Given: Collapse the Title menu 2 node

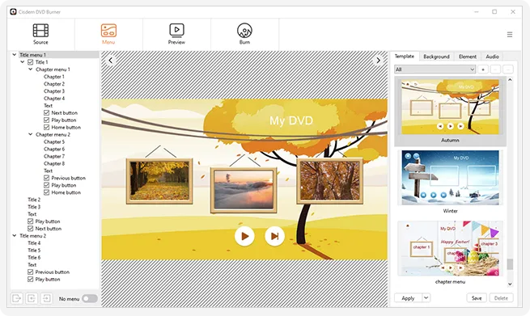Looking at the screenshot, I should [15, 236].
